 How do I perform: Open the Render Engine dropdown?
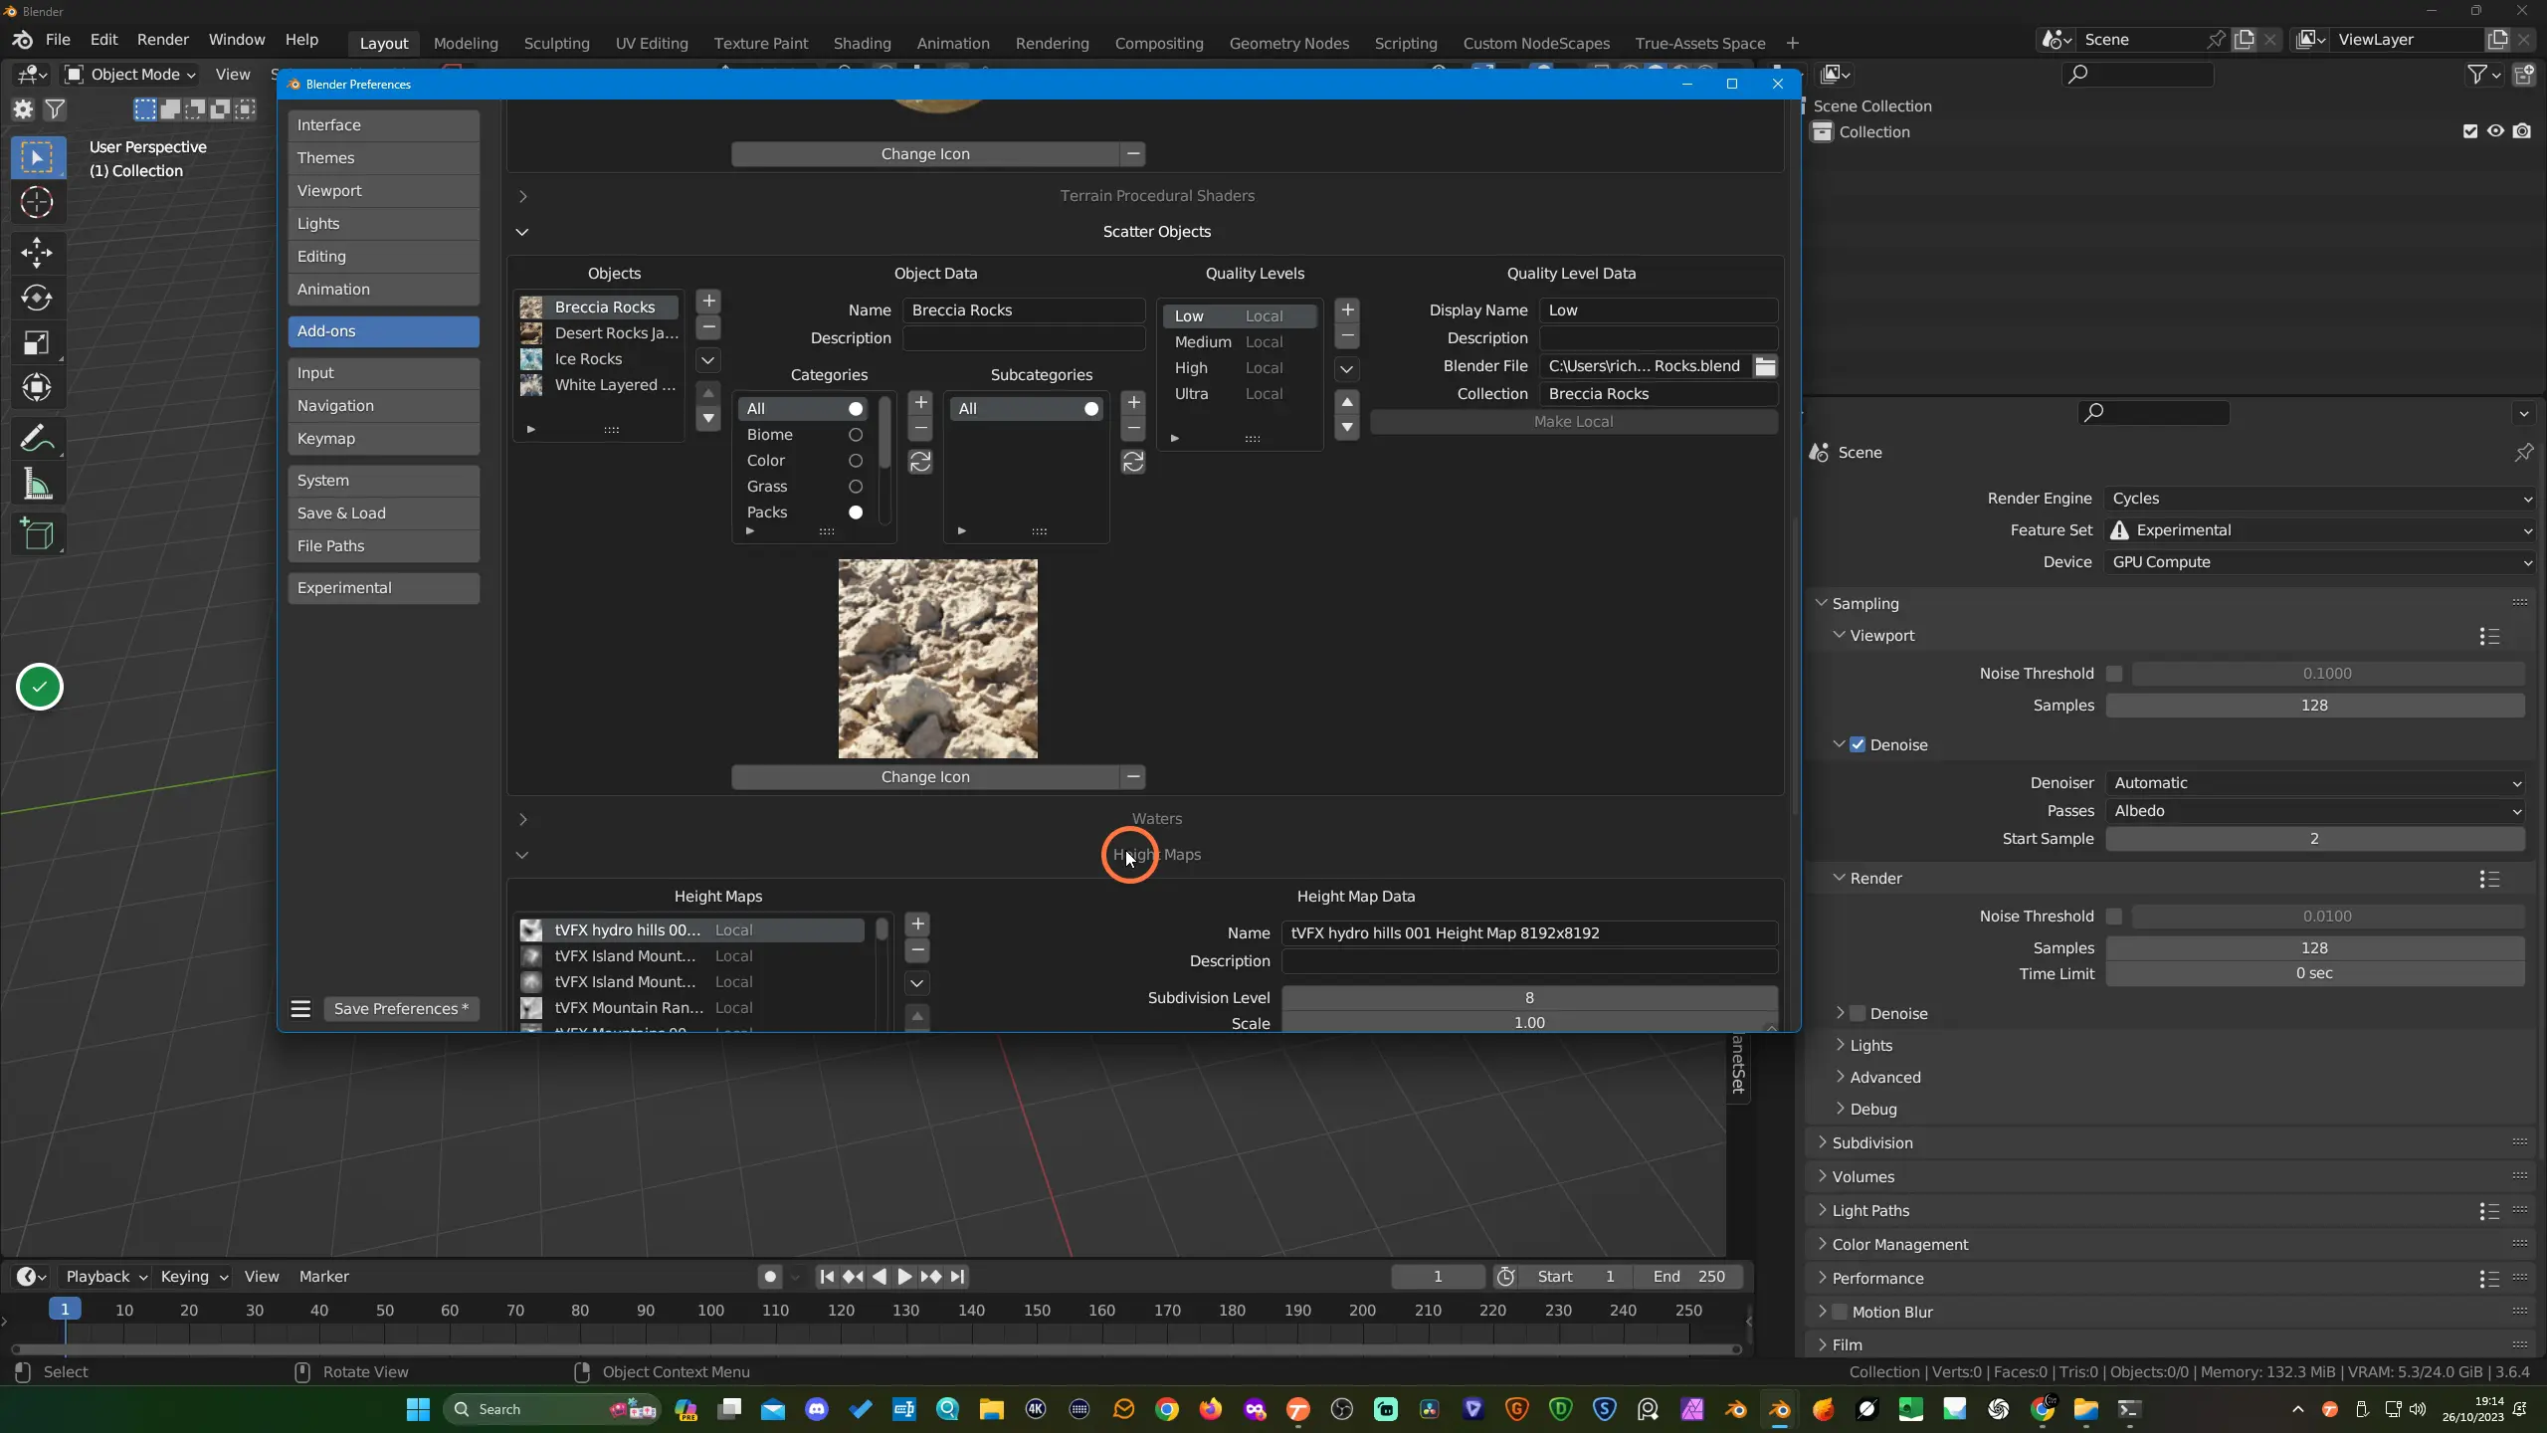click(x=2320, y=499)
